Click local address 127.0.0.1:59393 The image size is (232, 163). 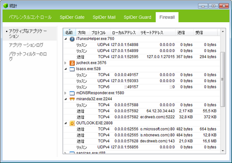[125, 81]
